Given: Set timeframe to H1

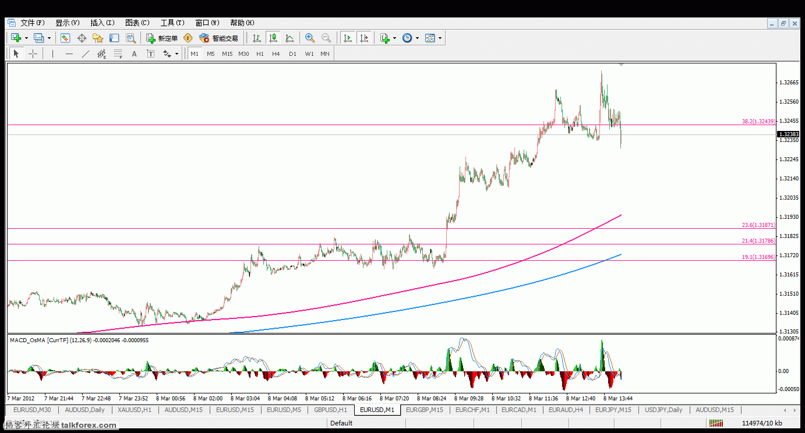Looking at the screenshot, I should (x=260, y=54).
